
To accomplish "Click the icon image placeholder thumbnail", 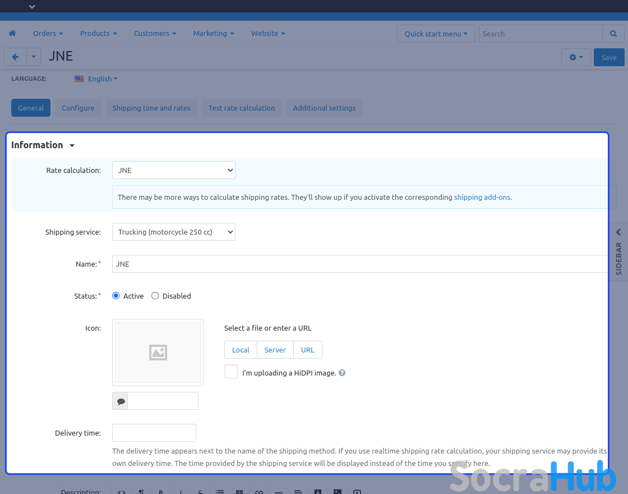I will point(158,353).
